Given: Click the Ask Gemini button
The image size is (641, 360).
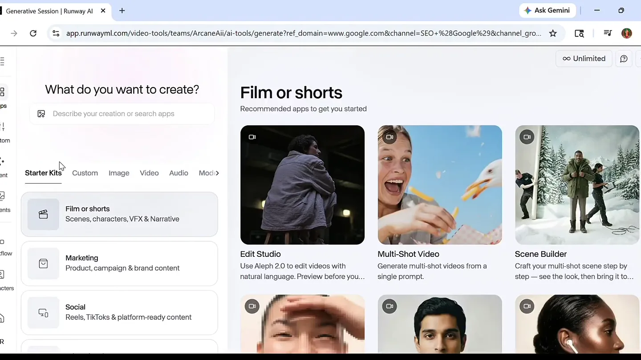Looking at the screenshot, I should pyautogui.click(x=547, y=10).
